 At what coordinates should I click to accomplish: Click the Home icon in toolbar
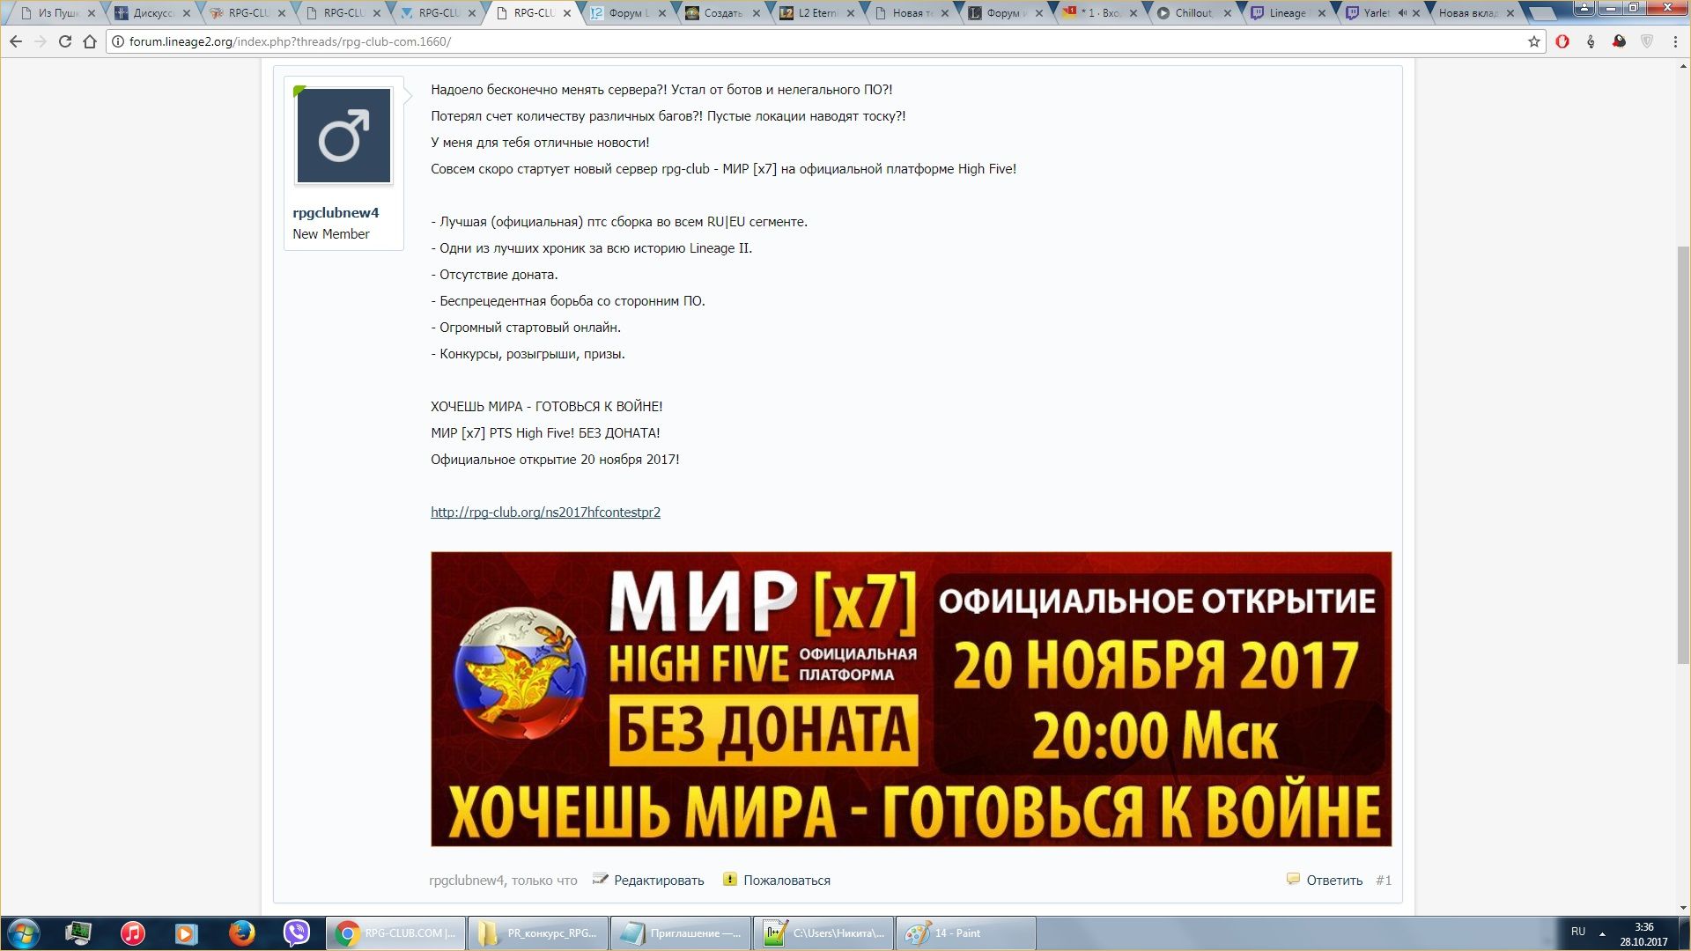(x=89, y=41)
